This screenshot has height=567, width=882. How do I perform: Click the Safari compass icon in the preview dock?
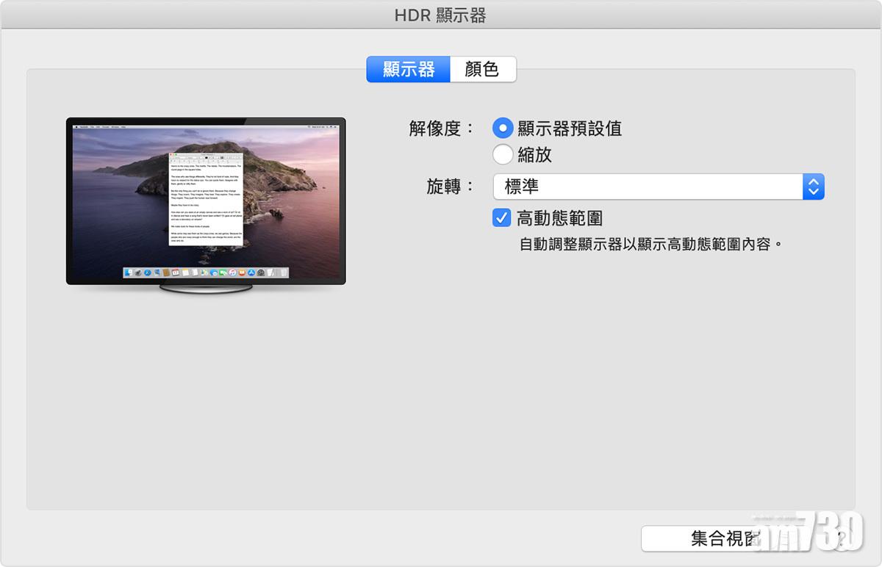(x=147, y=272)
